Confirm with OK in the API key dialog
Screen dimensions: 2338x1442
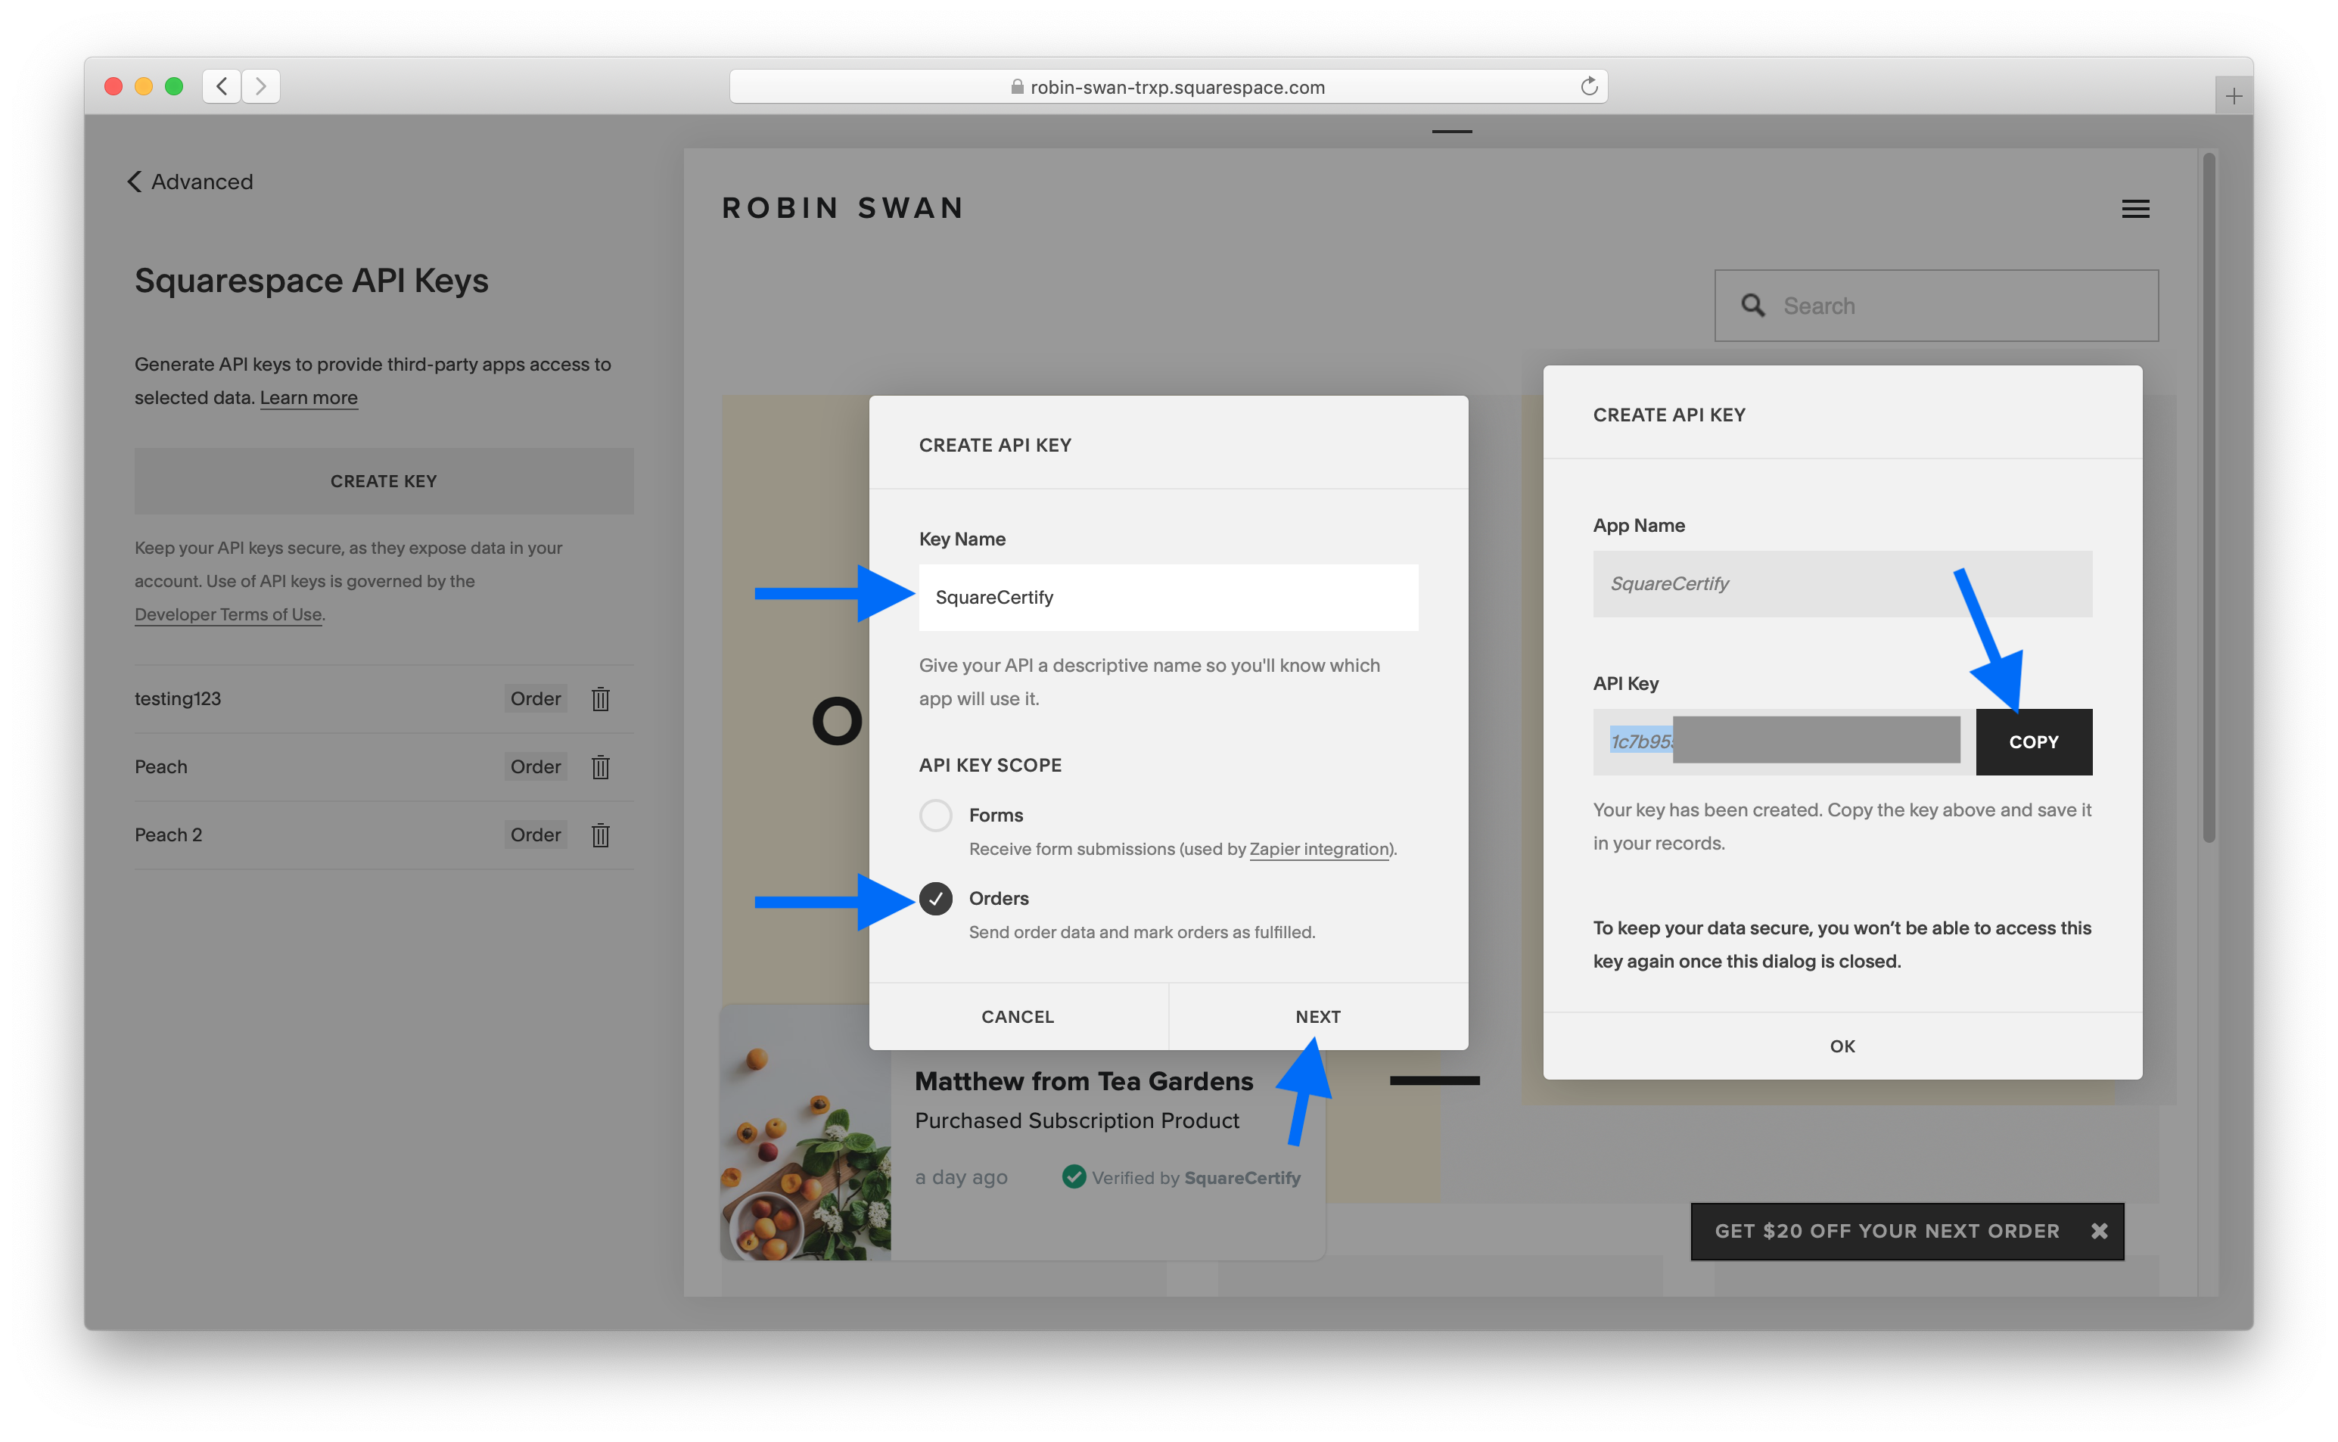pyautogui.click(x=1841, y=1046)
